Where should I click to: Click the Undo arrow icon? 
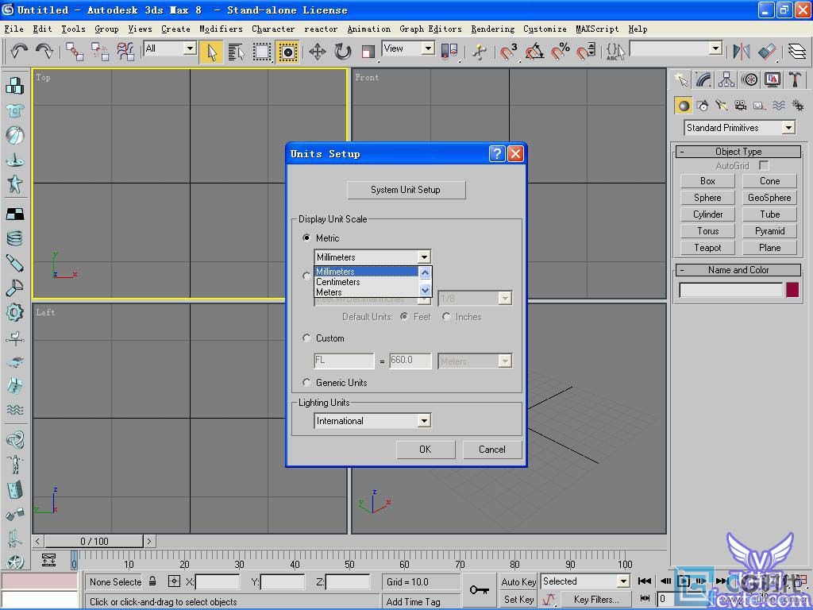tap(19, 52)
